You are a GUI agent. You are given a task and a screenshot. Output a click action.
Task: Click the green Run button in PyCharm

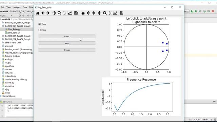(x=192, y=11)
